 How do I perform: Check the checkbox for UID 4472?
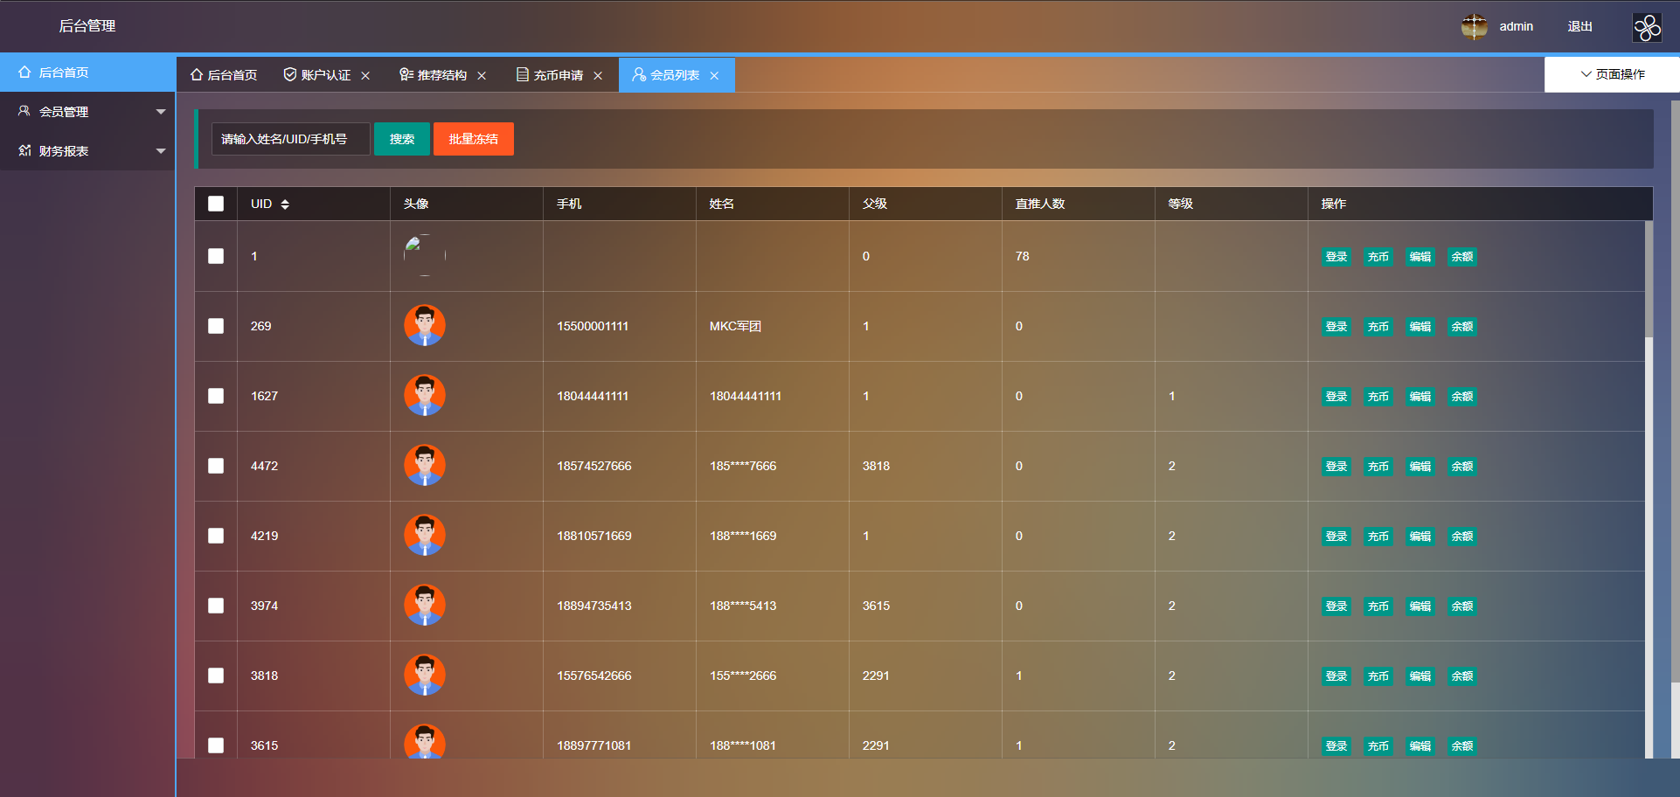click(x=216, y=466)
